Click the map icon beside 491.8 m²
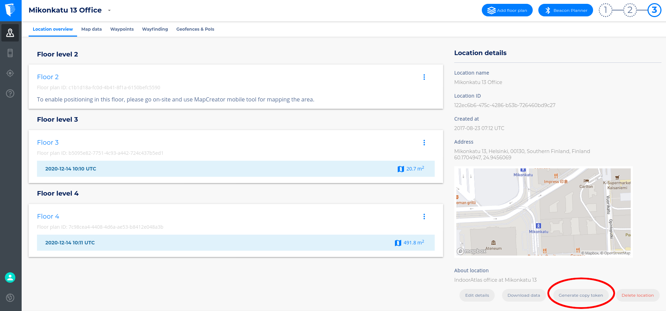Image resolution: width=666 pixels, height=311 pixels. click(398, 243)
